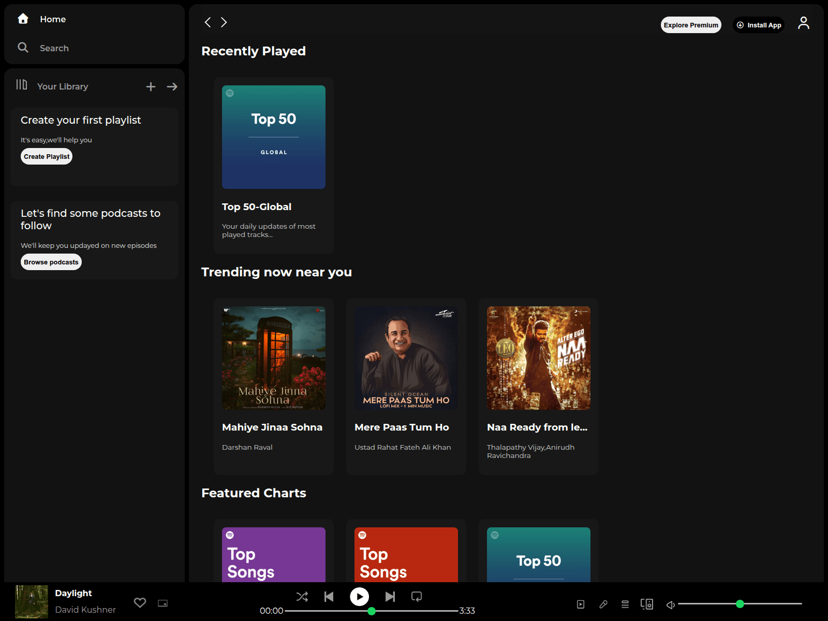Play the song Daylight
828x621 pixels.
[360, 597]
